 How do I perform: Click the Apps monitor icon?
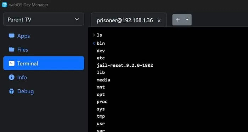(x=12, y=36)
